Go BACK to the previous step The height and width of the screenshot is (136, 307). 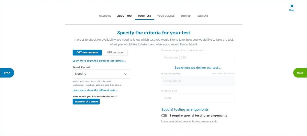[7, 73]
